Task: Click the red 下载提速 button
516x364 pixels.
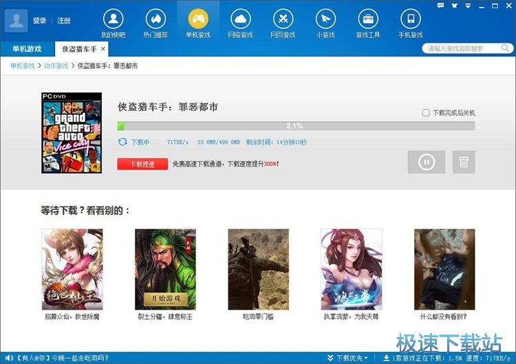Action: pyautogui.click(x=142, y=164)
